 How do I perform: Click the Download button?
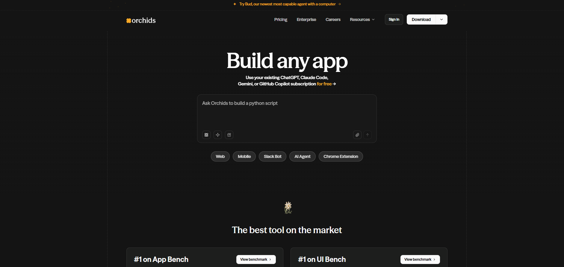point(421,19)
